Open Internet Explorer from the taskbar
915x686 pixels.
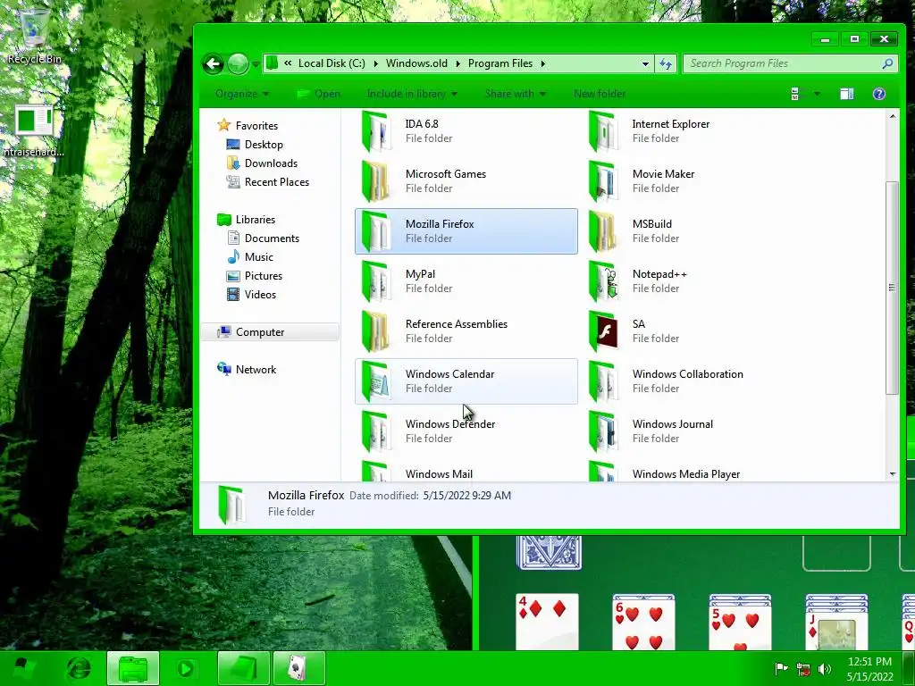coord(79,668)
